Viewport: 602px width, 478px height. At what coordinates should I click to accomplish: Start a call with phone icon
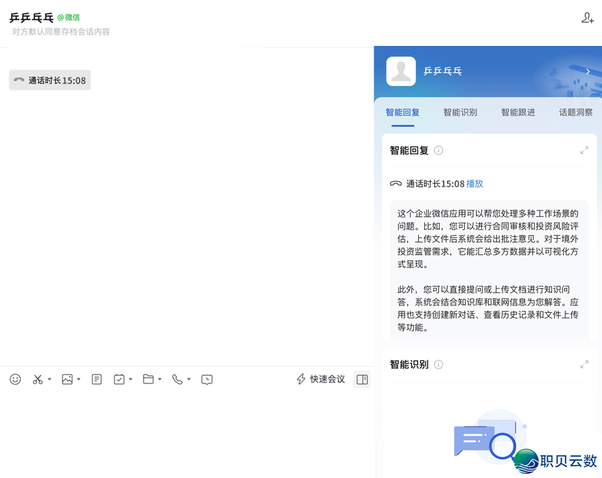pos(178,379)
